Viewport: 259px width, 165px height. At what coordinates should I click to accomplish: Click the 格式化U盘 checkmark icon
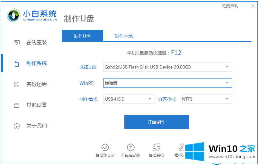pyautogui.click(x=105, y=147)
